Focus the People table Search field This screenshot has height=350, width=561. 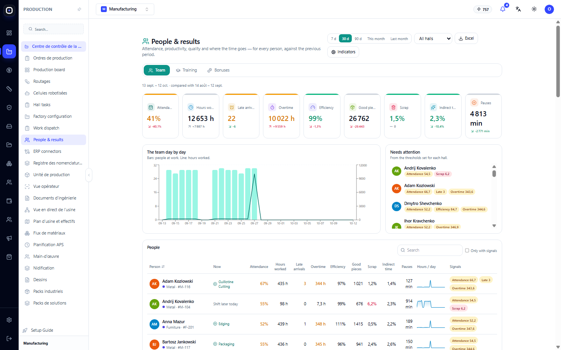pyautogui.click(x=430, y=250)
